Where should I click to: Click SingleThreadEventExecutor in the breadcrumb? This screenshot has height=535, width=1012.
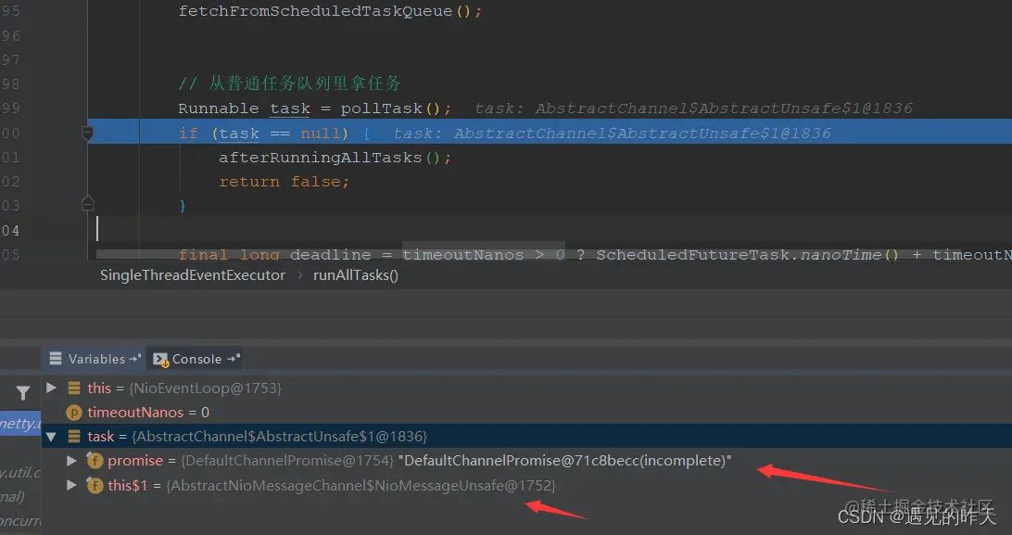[193, 275]
